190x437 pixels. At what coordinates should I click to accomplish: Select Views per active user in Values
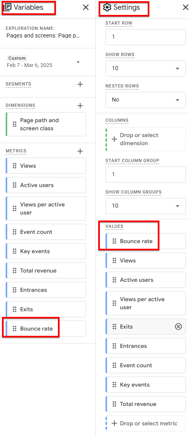145,303
